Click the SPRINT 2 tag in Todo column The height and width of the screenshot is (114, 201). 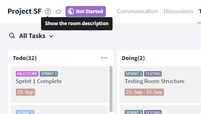pos(25,112)
